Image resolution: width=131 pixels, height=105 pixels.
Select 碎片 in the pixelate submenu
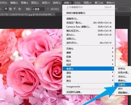tap(123, 89)
